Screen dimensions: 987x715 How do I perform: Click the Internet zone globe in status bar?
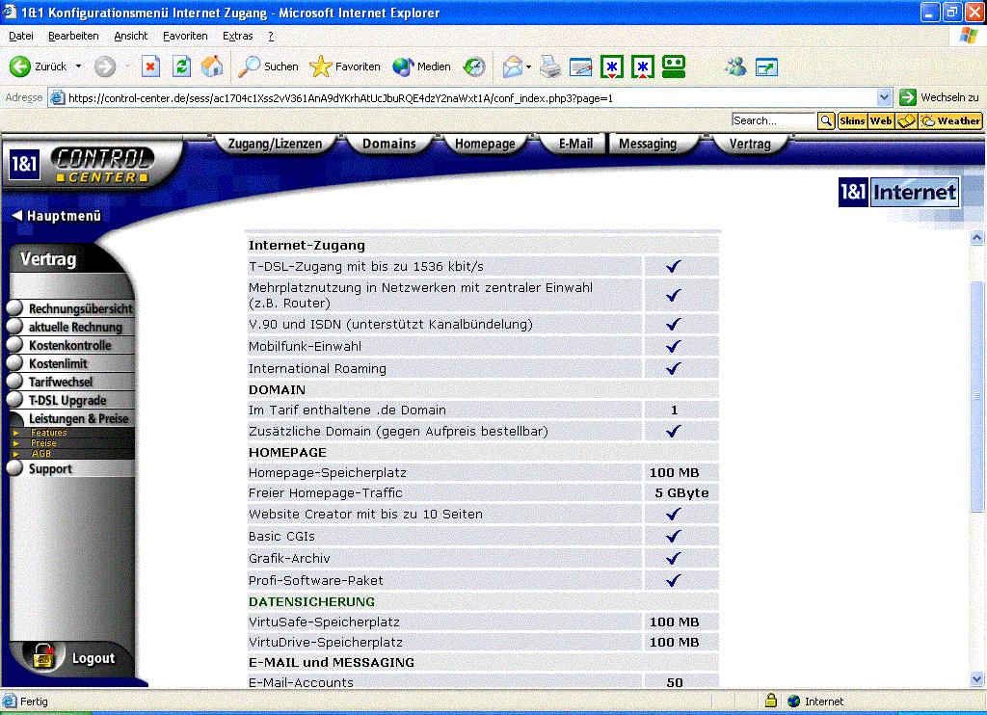(794, 701)
